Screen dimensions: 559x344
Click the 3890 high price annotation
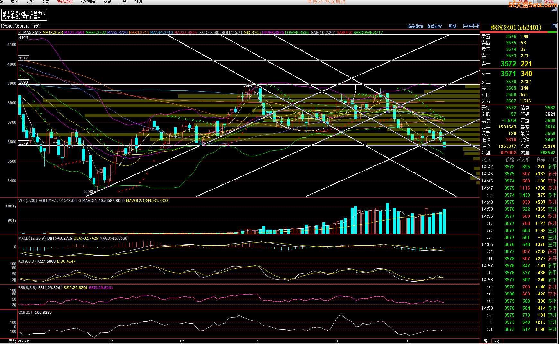248,85
